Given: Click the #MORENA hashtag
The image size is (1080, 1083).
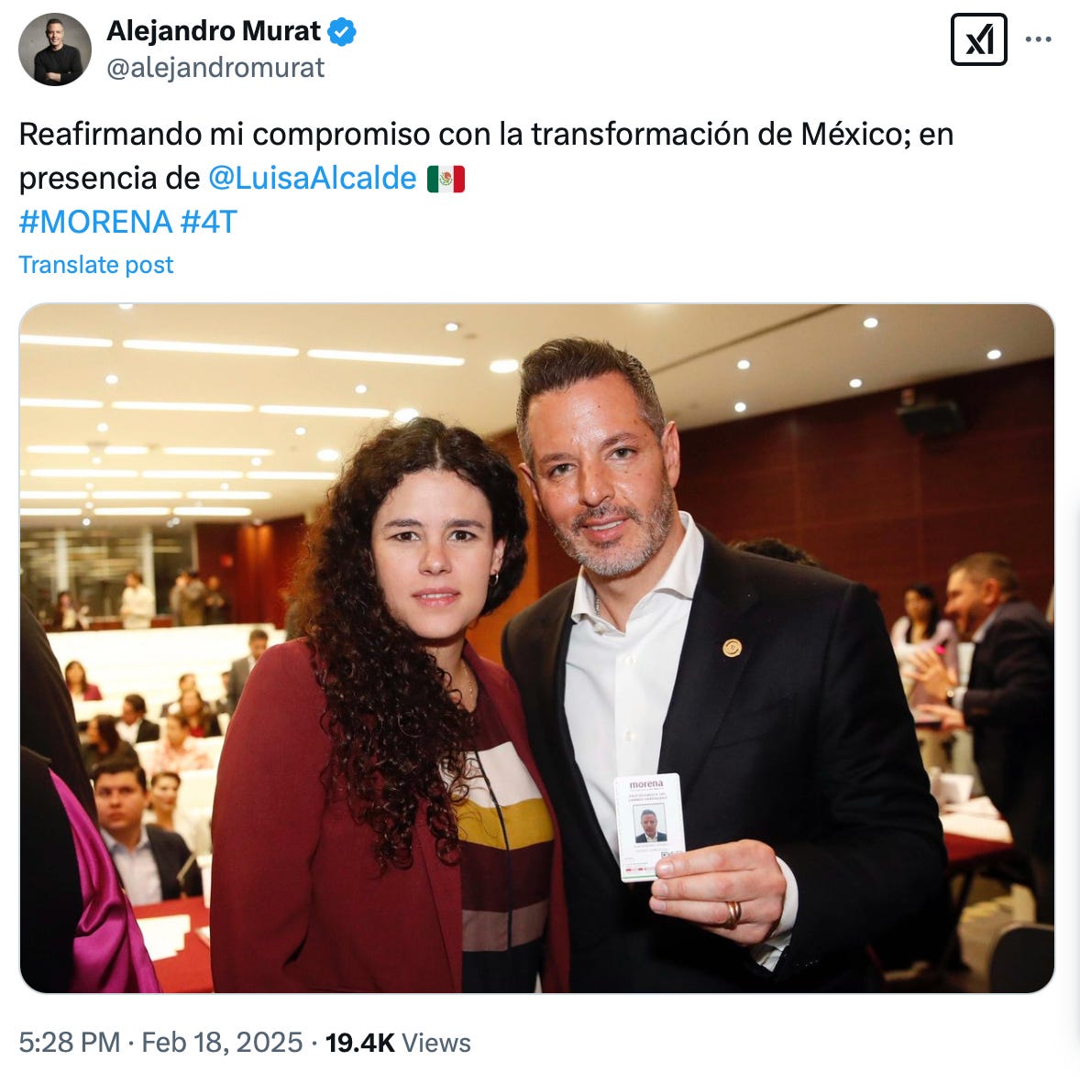Looking at the screenshot, I should (x=95, y=222).
